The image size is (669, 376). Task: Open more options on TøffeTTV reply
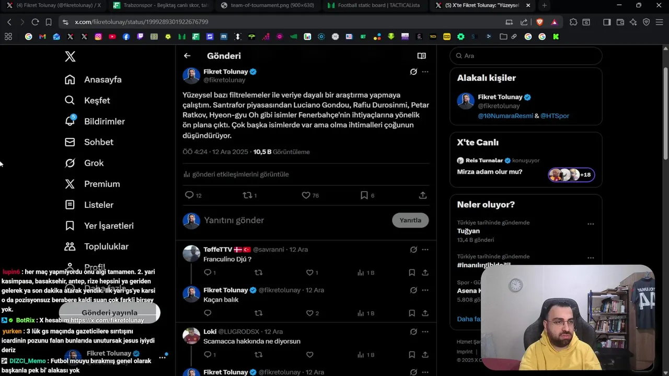pyautogui.click(x=425, y=250)
